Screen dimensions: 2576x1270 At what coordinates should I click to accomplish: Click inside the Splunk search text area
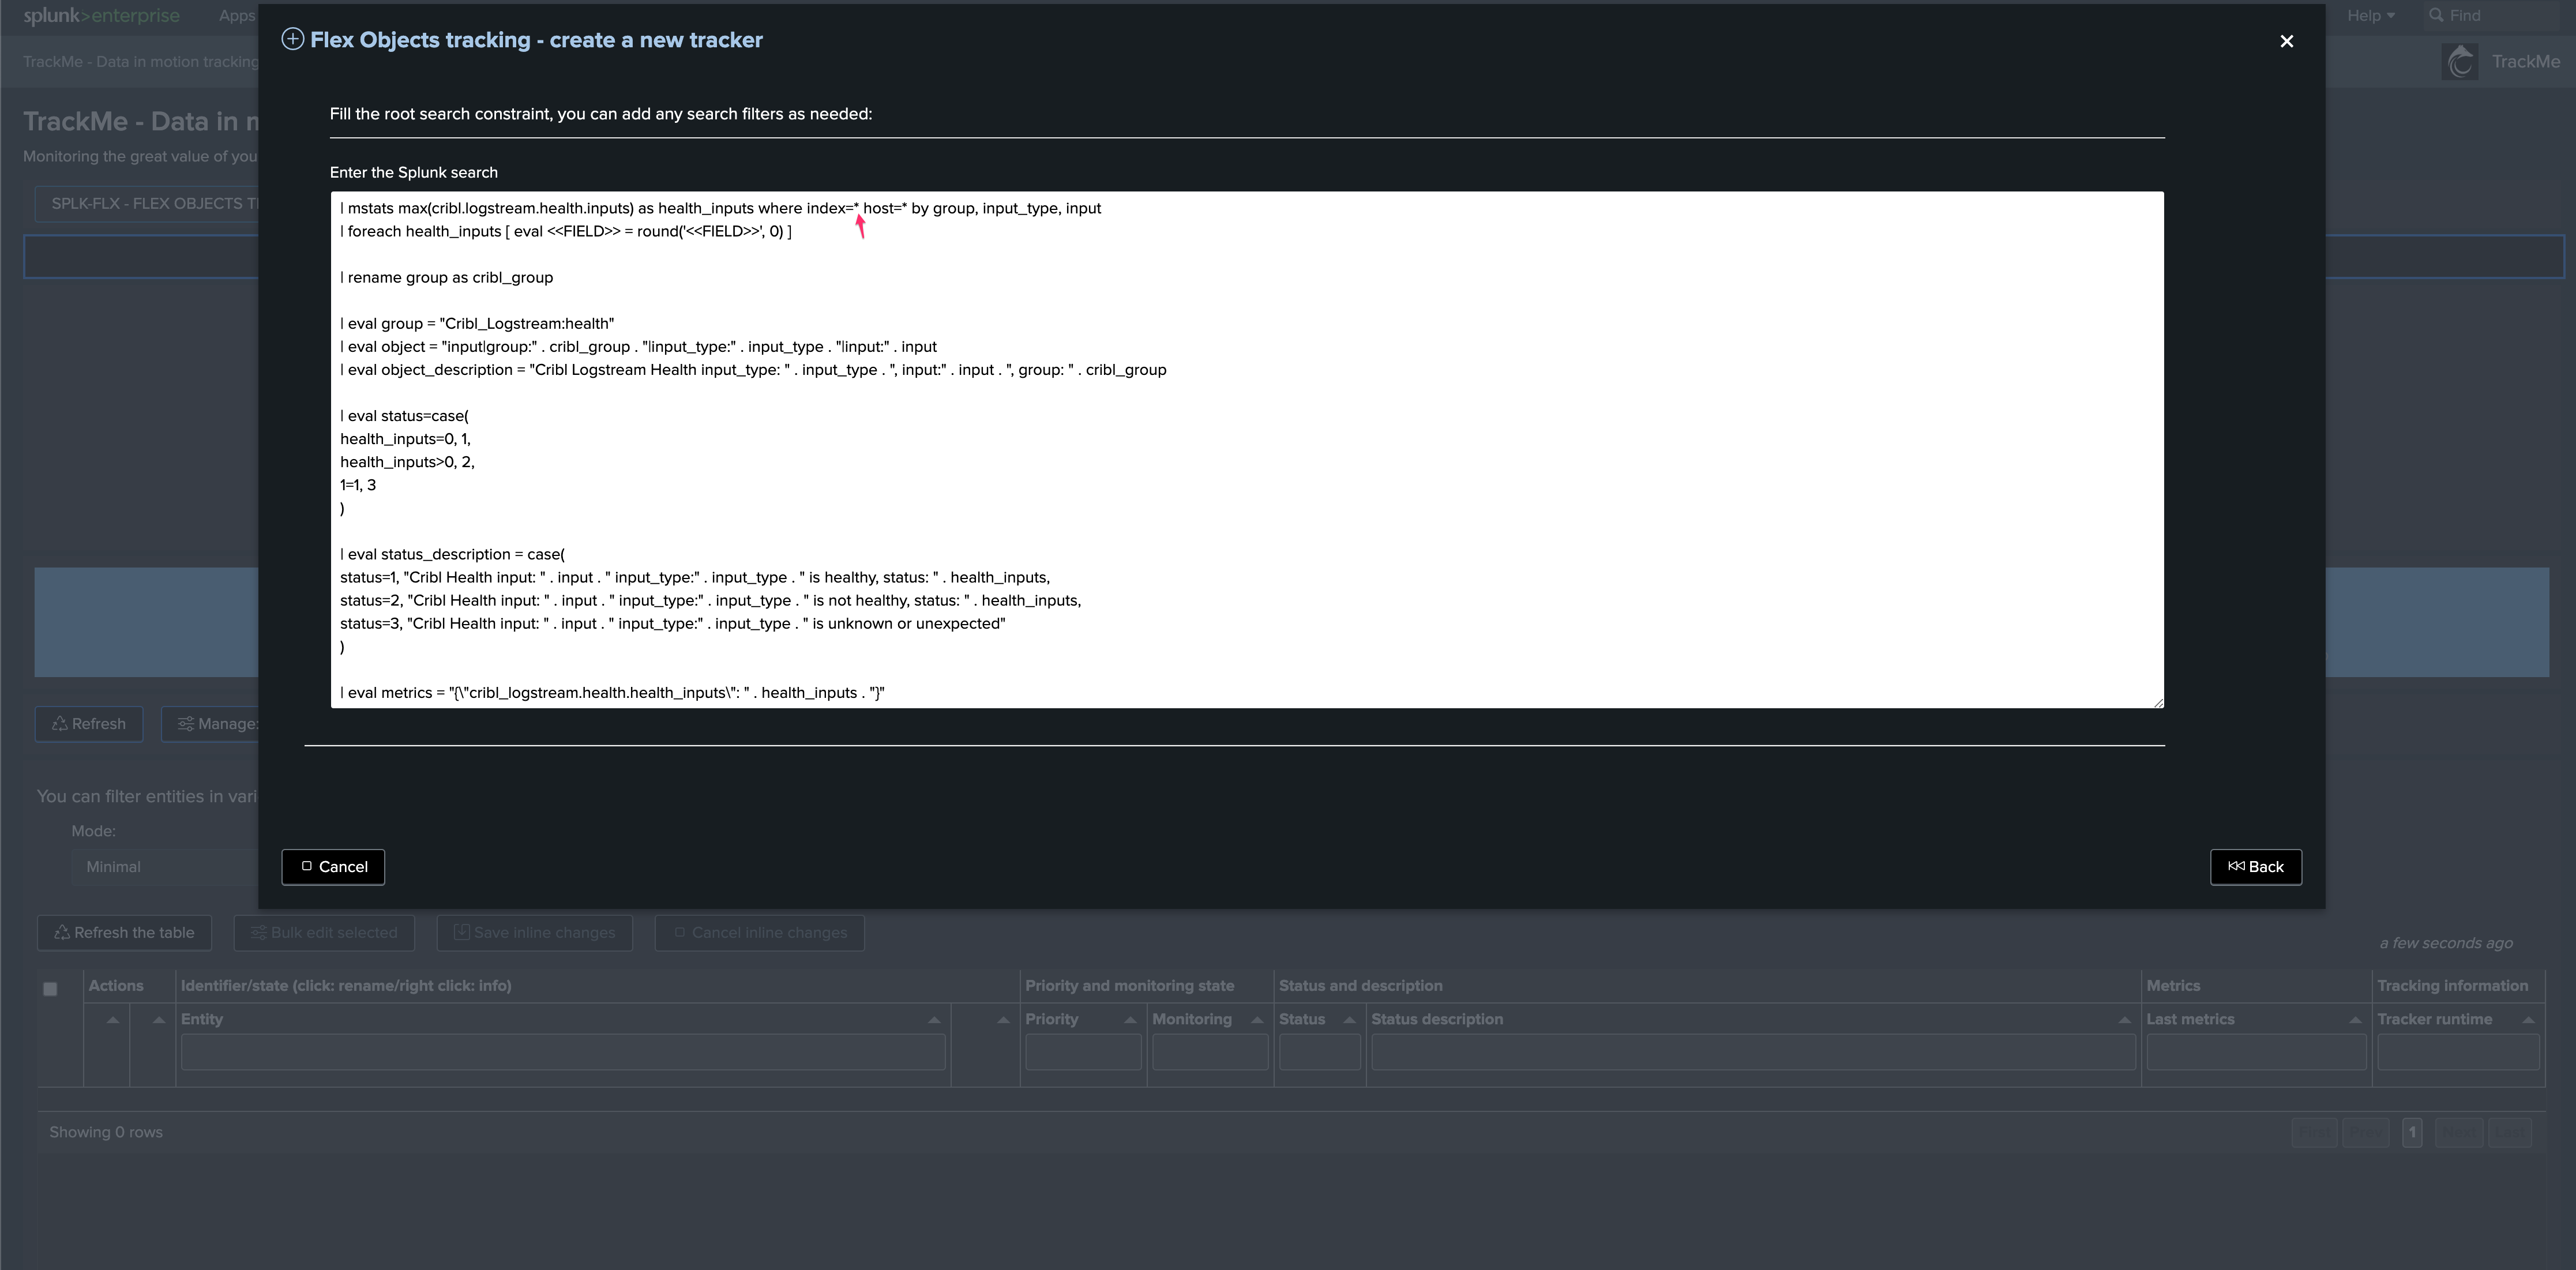point(1247,450)
